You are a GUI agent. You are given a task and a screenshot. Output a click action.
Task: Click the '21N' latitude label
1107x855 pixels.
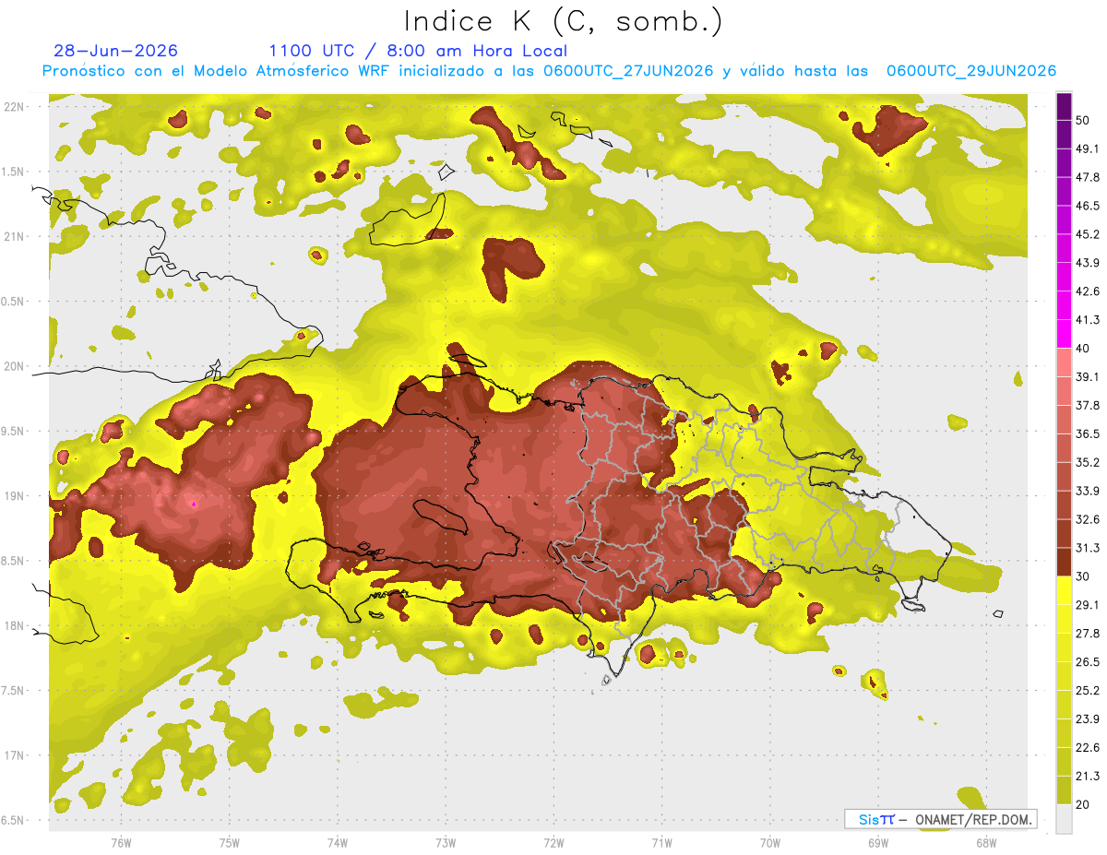point(14,236)
